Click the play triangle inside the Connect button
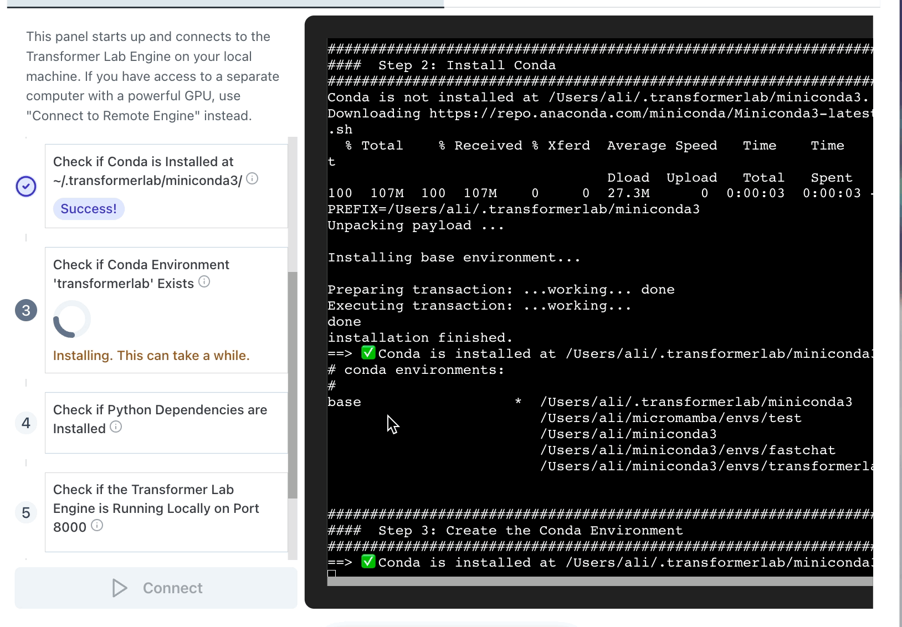Viewport: 902px width, 627px height. 120,588
